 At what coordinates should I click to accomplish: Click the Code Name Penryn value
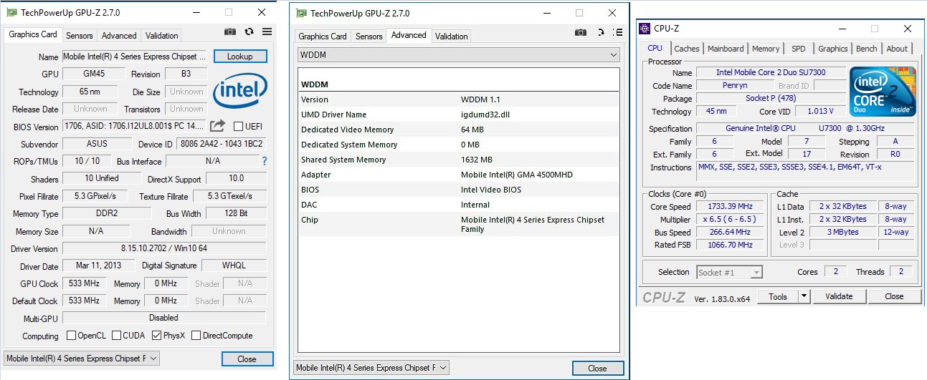tap(735, 85)
